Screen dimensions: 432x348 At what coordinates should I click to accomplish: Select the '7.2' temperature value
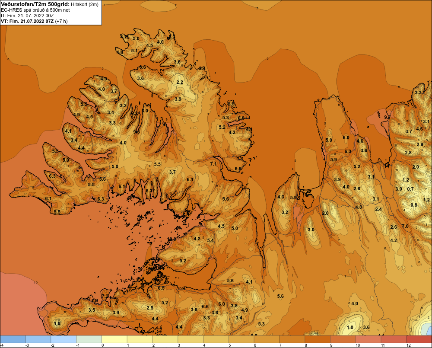pyautogui.click(x=105, y=296)
